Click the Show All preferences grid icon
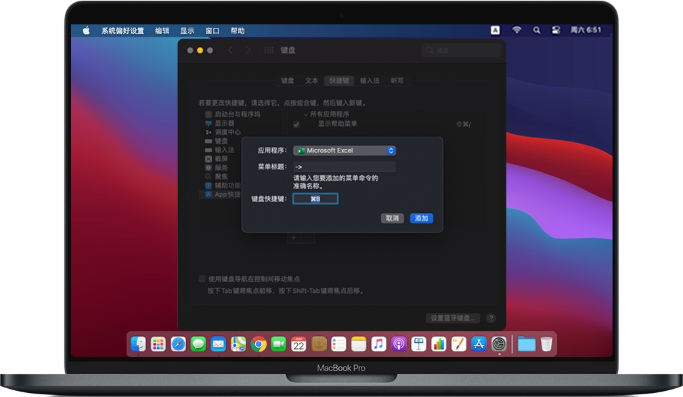Viewport: 683px width, 397px height. pos(267,49)
